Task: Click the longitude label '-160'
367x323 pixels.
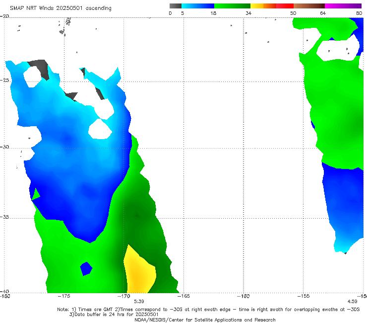Action: click(244, 296)
